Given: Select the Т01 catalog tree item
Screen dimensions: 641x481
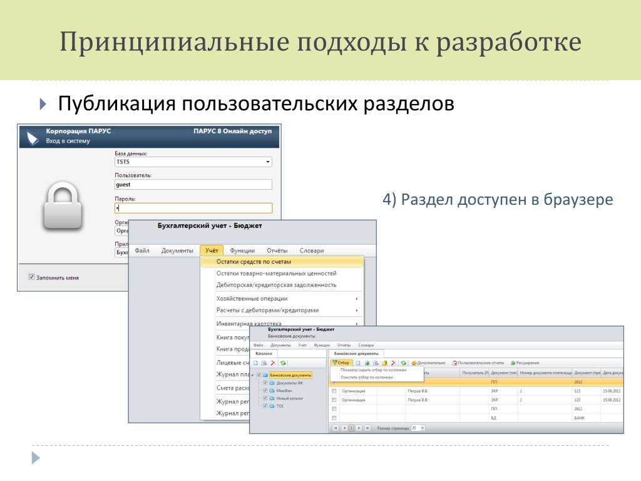Looking at the screenshot, I should 280,406.
